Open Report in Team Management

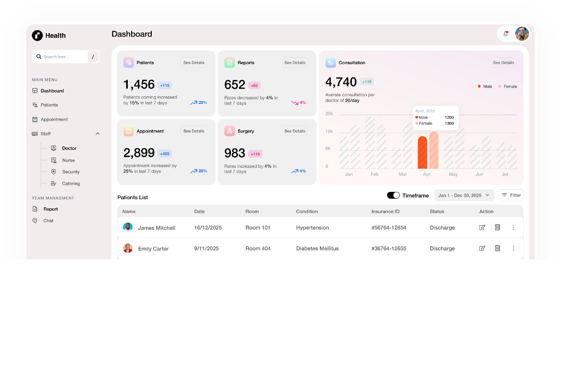(50, 209)
